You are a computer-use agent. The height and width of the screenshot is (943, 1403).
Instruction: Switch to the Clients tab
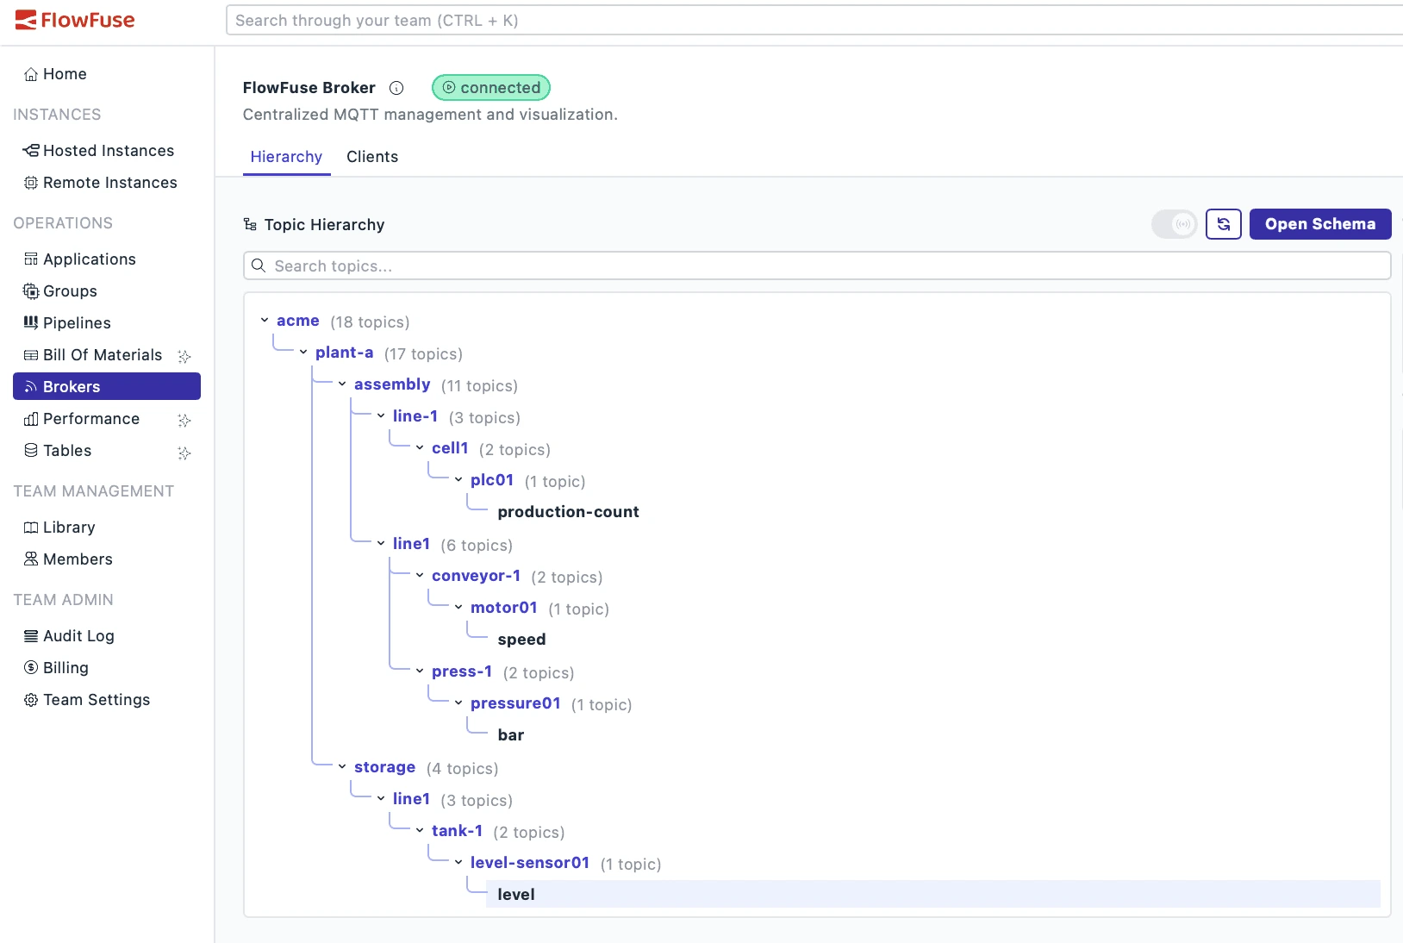click(372, 157)
